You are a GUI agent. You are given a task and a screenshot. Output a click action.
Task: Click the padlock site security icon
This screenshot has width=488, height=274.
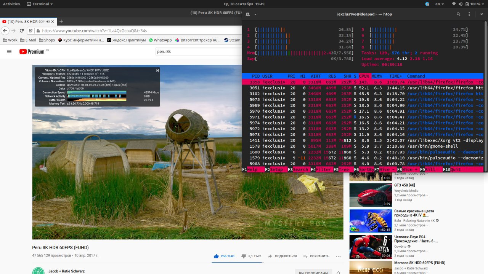click(x=38, y=31)
